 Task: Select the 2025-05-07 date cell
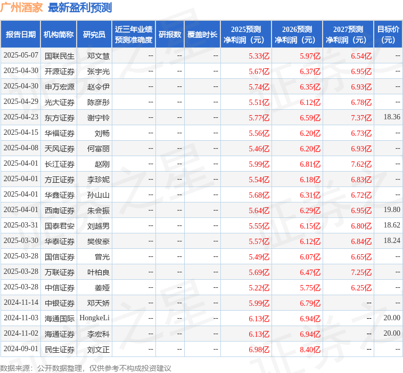(x=21, y=55)
